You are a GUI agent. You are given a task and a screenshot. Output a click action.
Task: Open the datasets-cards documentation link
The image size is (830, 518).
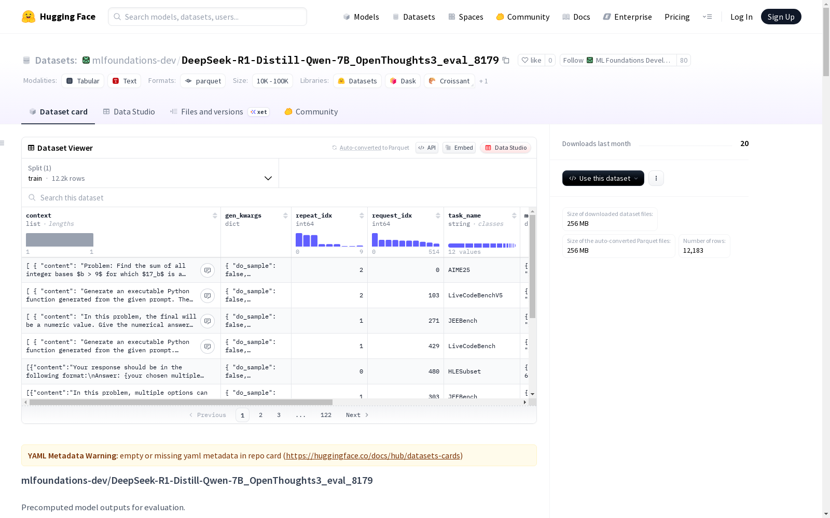pos(373,456)
